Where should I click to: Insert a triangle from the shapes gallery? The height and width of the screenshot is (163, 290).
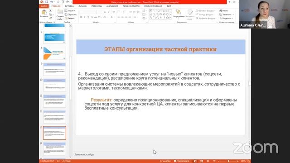click(151, 14)
